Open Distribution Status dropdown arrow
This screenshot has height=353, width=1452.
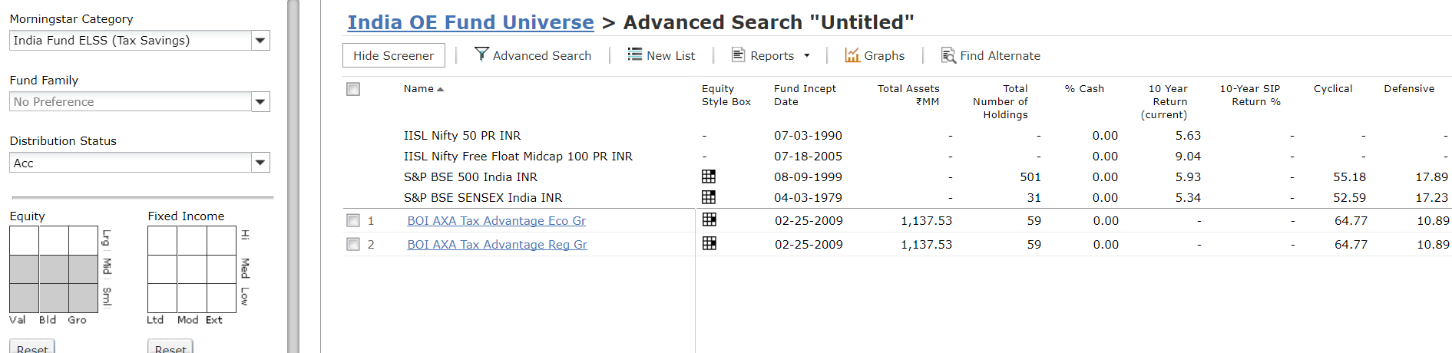(261, 163)
